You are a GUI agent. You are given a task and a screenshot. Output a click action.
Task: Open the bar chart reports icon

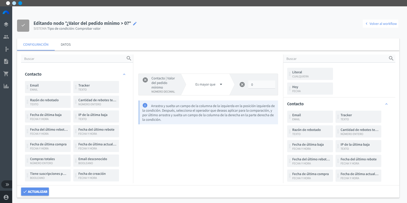tap(6, 86)
